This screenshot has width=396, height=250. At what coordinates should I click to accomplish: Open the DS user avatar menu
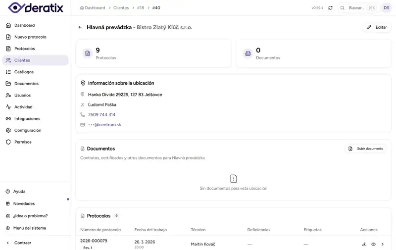point(387,8)
